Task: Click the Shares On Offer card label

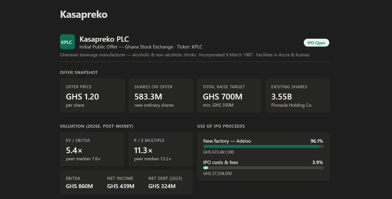Action: [153, 87]
